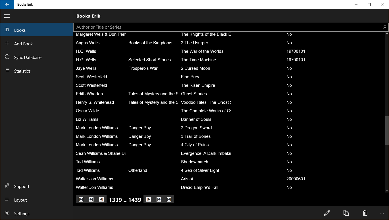
Task: Select the '2 Dragon Sword' row
Action: [229, 128]
